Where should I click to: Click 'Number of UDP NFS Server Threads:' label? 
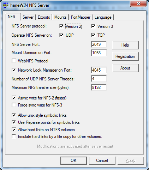[x=43, y=79]
